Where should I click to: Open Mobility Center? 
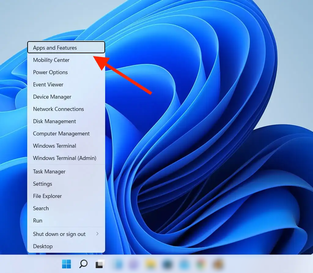click(51, 60)
